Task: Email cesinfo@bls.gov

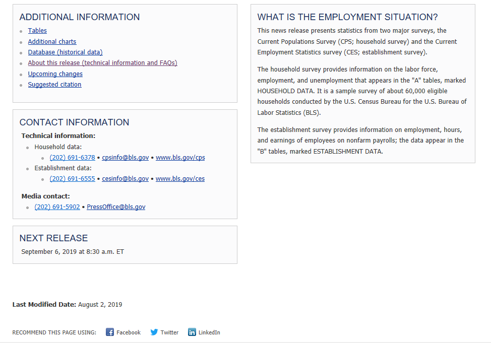Action: [x=125, y=179]
